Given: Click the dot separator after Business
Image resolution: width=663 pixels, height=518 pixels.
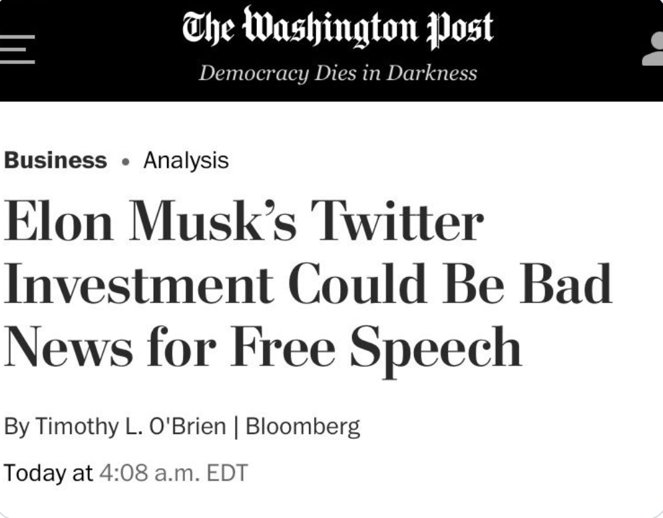Looking at the screenshot, I should [125, 162].
